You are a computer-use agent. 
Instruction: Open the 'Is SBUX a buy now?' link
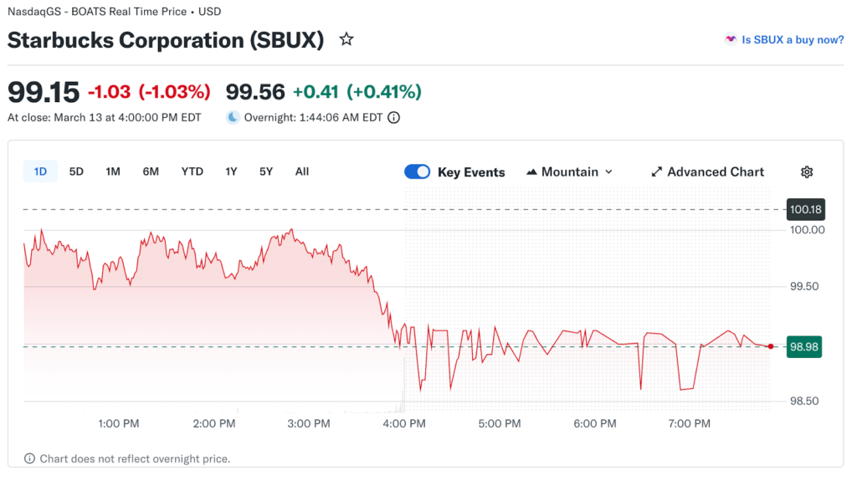tap(793, 39)
